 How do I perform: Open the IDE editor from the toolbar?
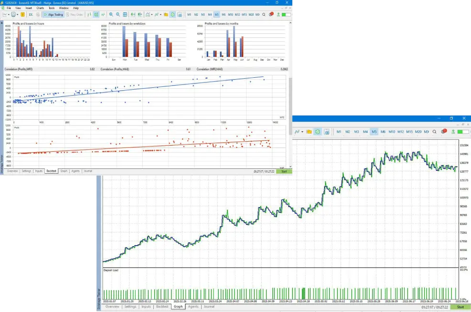pyautogui.click(x=30, y=15)
